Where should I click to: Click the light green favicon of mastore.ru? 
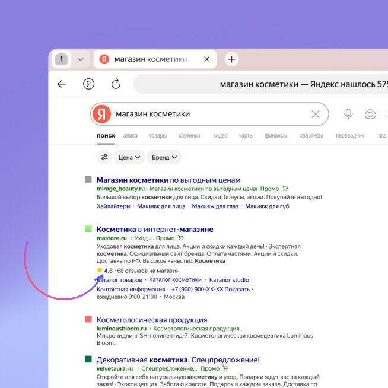click(x=88, y=228)
